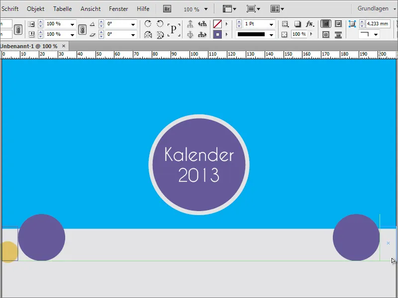Select the previous object icon

202,24
